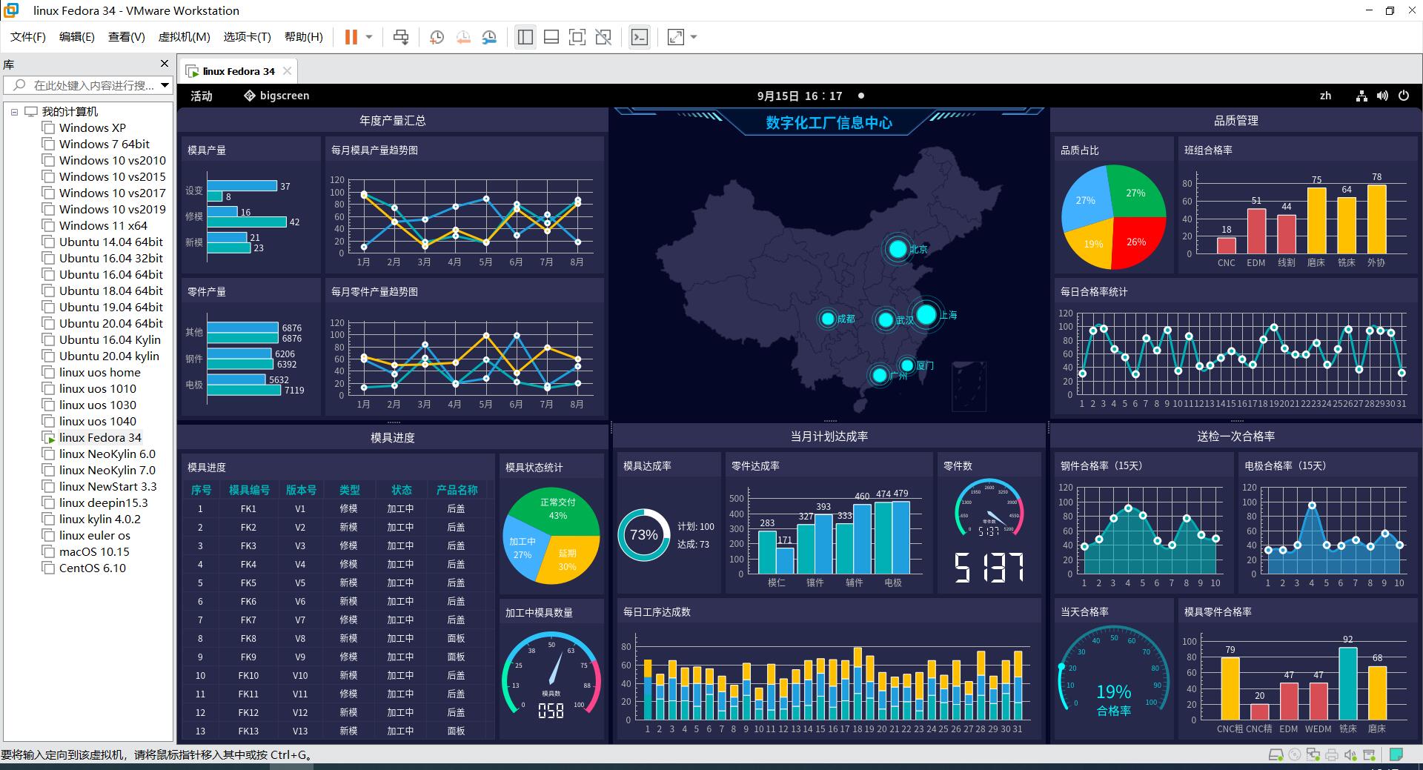Toggle the thumbnail bar view button
Image resolution: width=1423 pixels, height=770 pixels.
coord(551,37)
